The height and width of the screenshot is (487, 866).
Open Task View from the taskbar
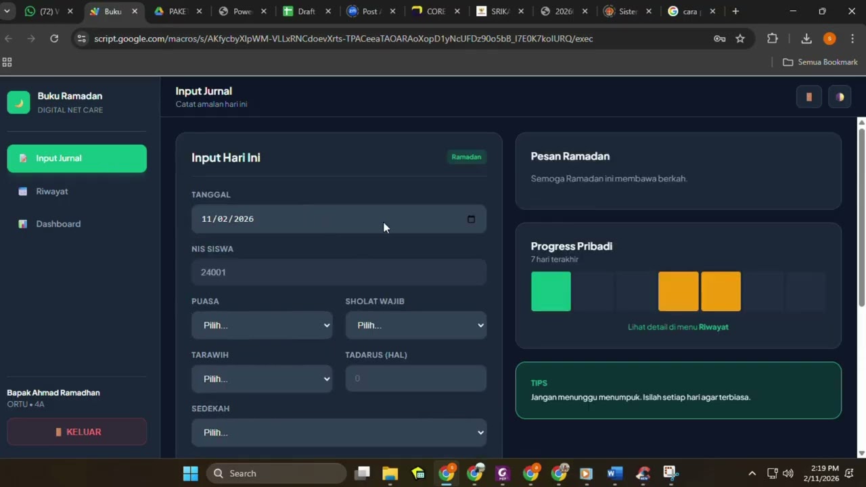coord(363,473)
